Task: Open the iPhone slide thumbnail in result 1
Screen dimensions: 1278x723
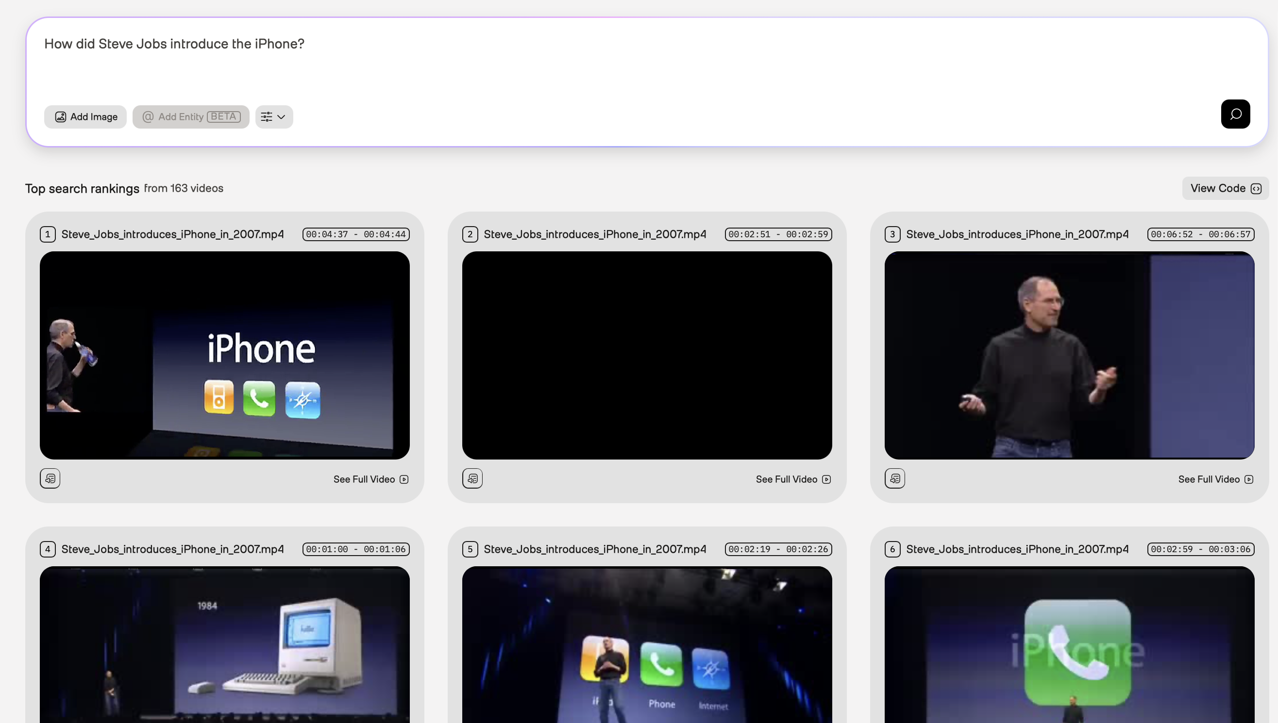Action: pyautogui.click(x=225, y=355)
